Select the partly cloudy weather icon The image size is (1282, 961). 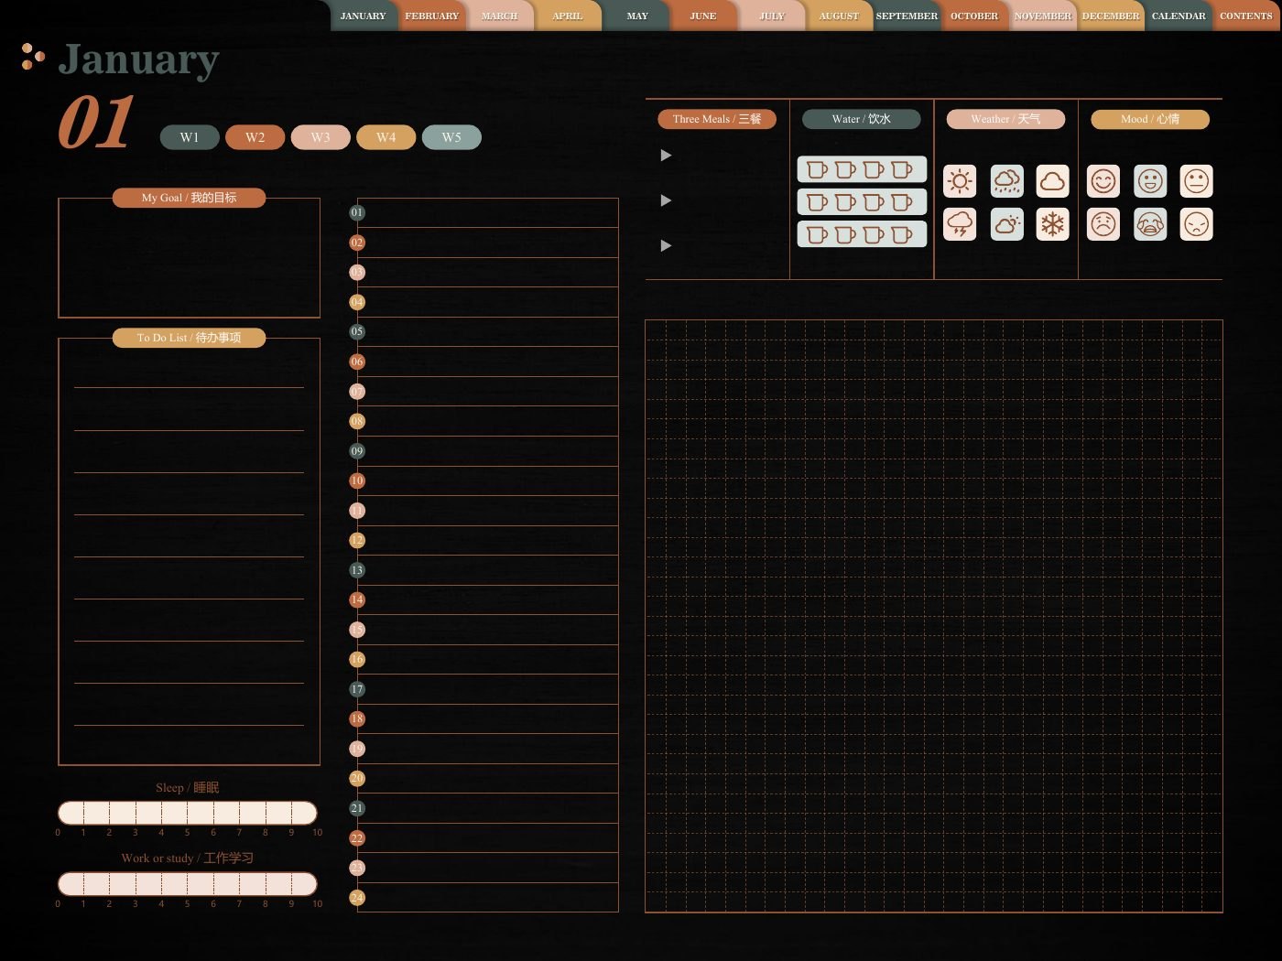(x=1007, y=224)
